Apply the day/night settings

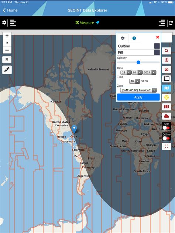click(x=138, y=97)
